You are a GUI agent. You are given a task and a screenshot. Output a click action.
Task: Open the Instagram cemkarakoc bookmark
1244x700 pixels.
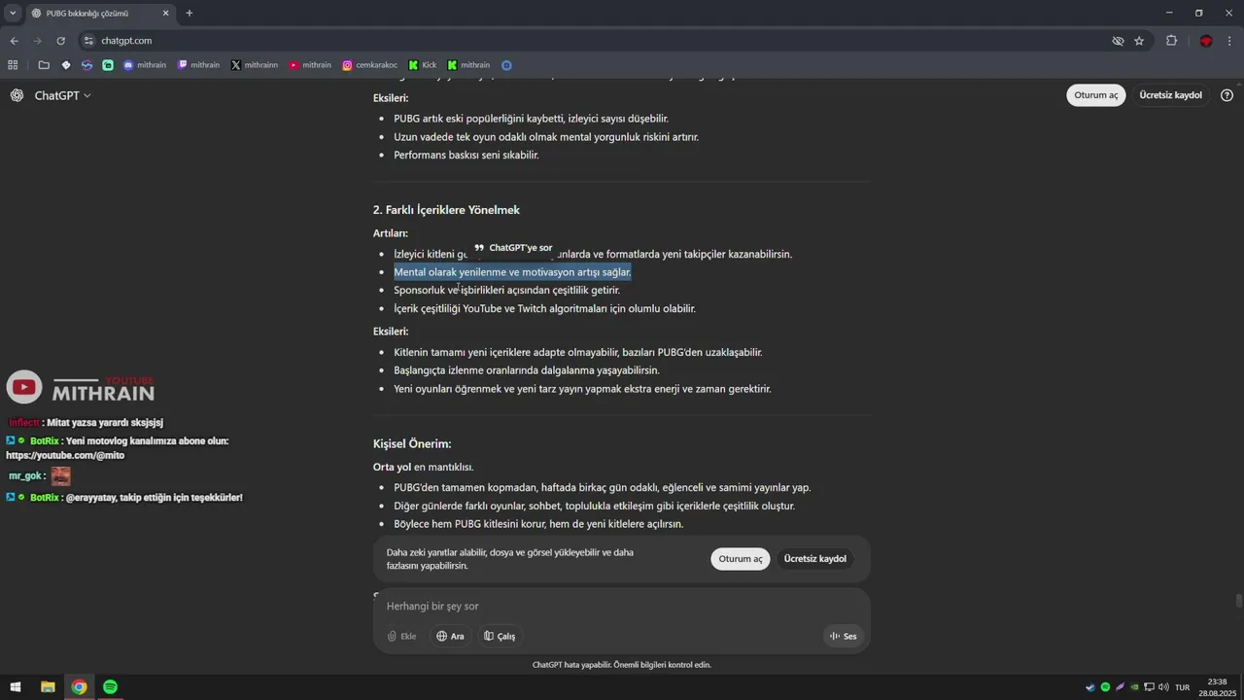pos(369,65)
